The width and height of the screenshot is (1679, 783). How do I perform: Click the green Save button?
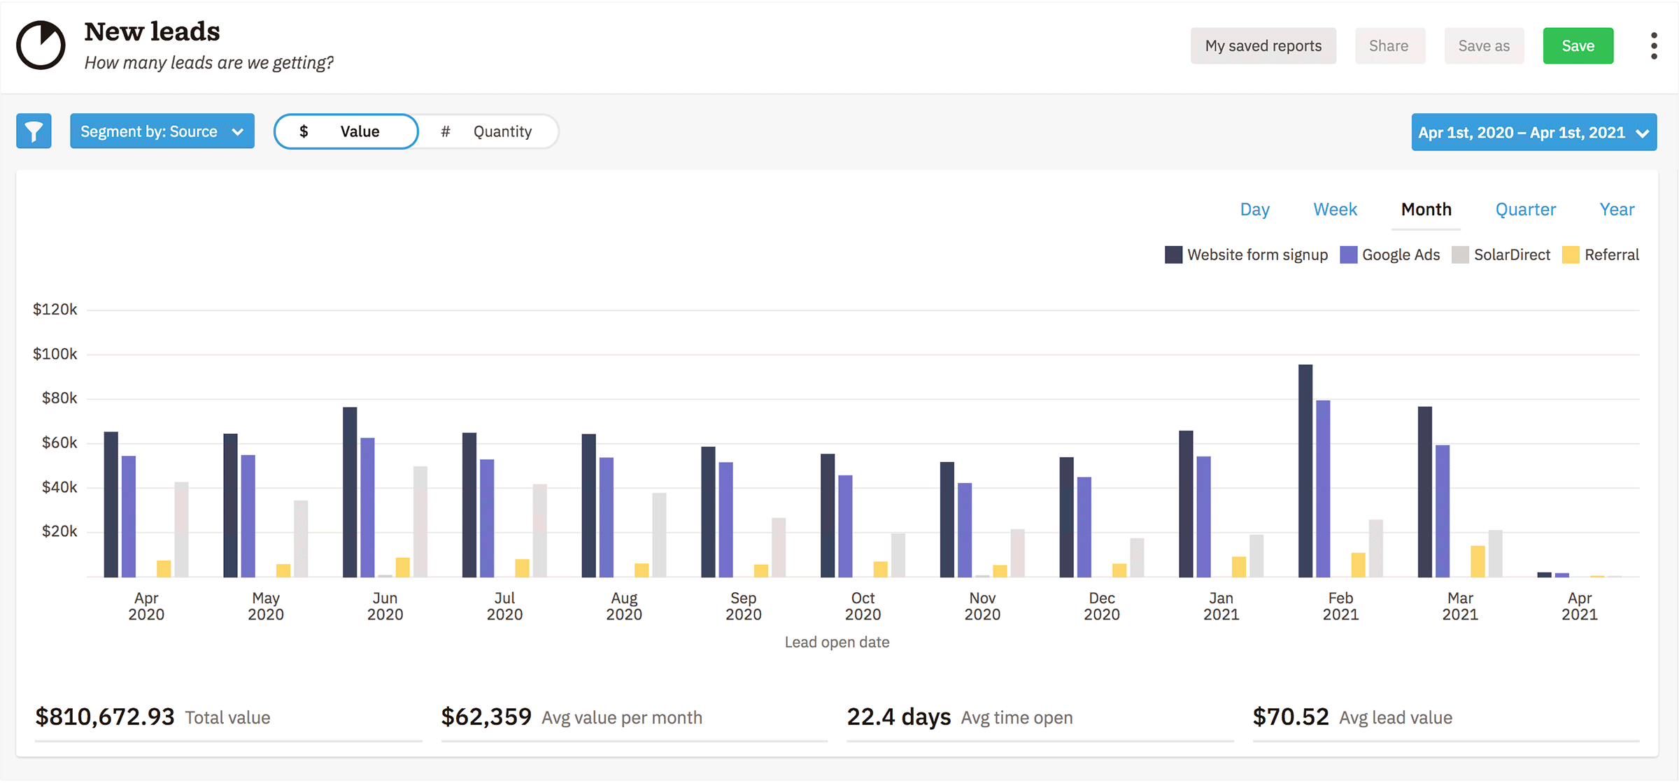point(1578,46)
